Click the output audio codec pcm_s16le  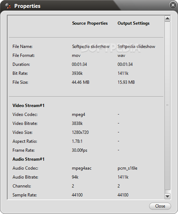128,168
